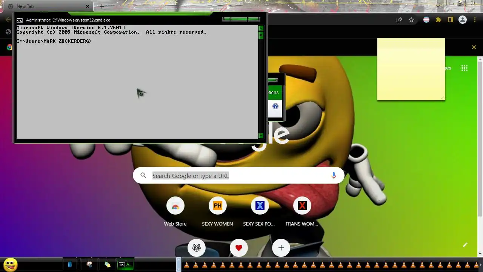The height and width of the screenshot is (272, 483).
Task: Click the cmd scrollbar thumb
Action: (x=261, y=35)
